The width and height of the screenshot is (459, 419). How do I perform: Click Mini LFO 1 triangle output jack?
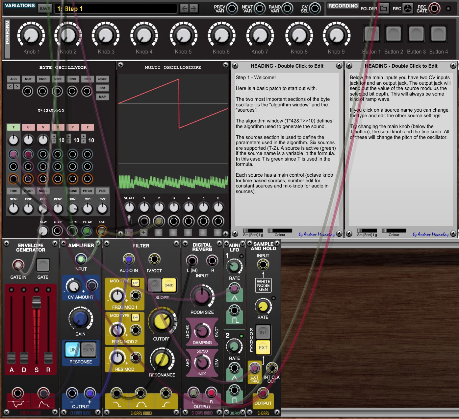234,289
